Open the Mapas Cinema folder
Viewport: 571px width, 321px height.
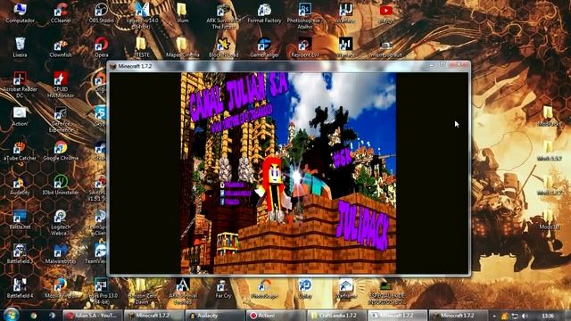coord(182,47)
